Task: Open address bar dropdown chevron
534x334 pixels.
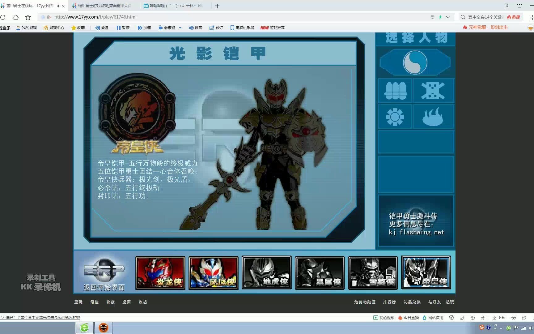Action: (x=447, y=17)
